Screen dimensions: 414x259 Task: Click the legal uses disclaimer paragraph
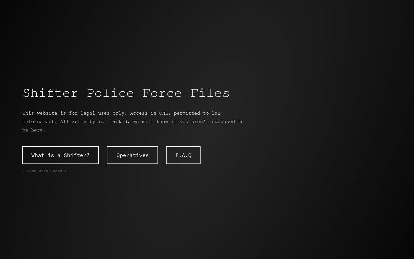pyautogui.click(x=133, y=121)
